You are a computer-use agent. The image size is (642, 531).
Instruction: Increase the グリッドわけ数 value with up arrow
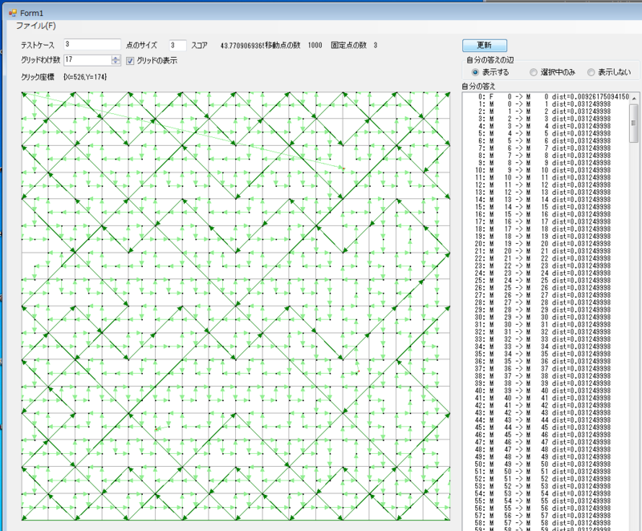point(116,58)
